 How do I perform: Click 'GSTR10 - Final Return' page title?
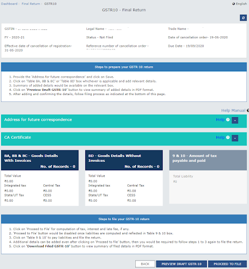coord(124,10)
